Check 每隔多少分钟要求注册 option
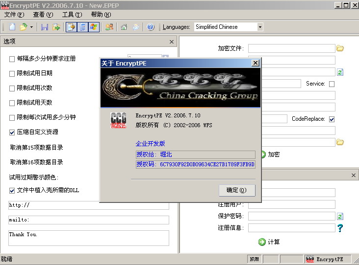 (x=12, y=59)
